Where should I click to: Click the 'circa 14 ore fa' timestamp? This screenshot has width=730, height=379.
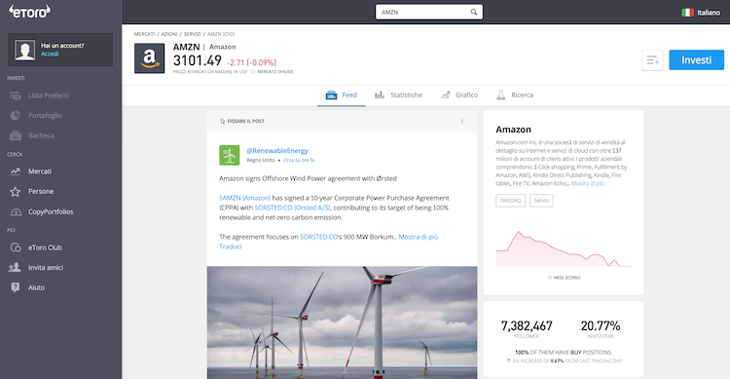point(299,161)
